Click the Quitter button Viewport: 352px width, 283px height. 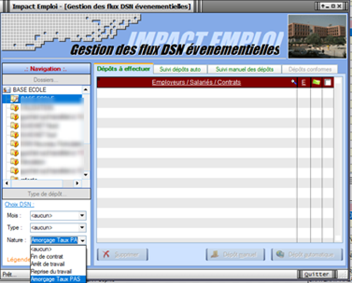[317, 274]
